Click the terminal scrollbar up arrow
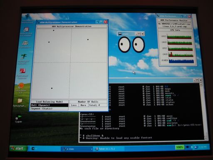 point(201,85)
